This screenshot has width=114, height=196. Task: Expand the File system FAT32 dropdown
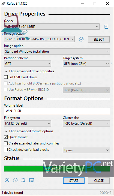(x=28, y=123)
